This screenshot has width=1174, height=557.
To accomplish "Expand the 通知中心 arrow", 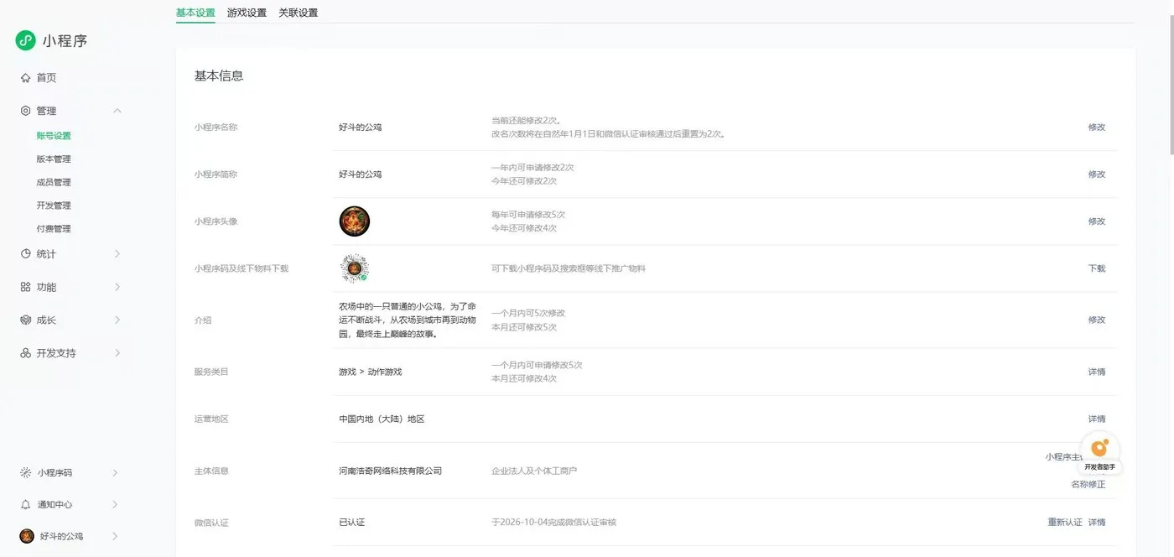I will pos(115,504).
